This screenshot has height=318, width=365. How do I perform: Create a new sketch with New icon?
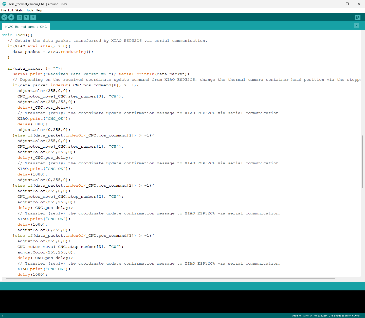click(x=19, y=17)
